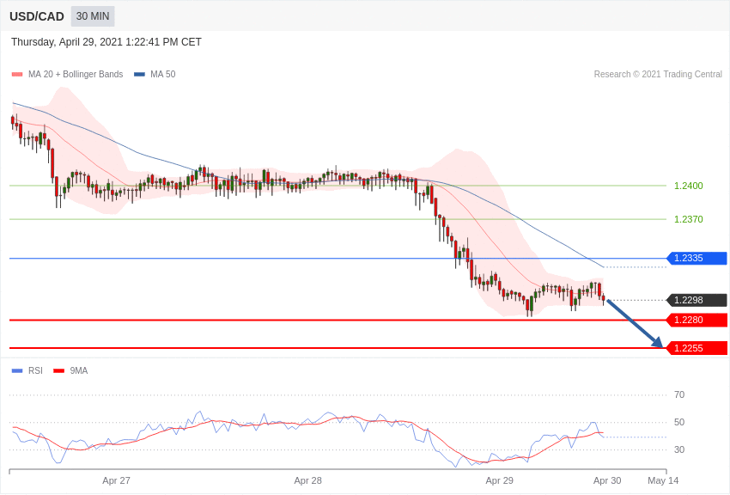Click the RSI 30 axis label
Screen dimensions: 730x495
(x=679, y=449)
